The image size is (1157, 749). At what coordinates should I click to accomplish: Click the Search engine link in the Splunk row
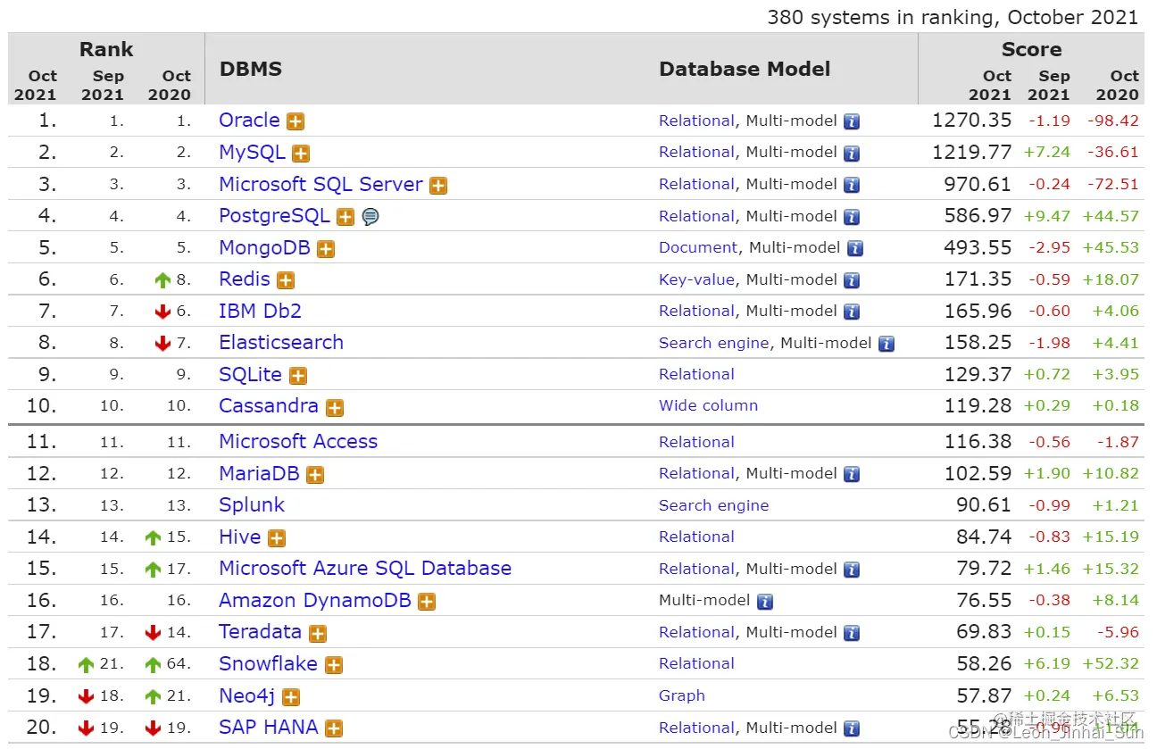point(713,505)
